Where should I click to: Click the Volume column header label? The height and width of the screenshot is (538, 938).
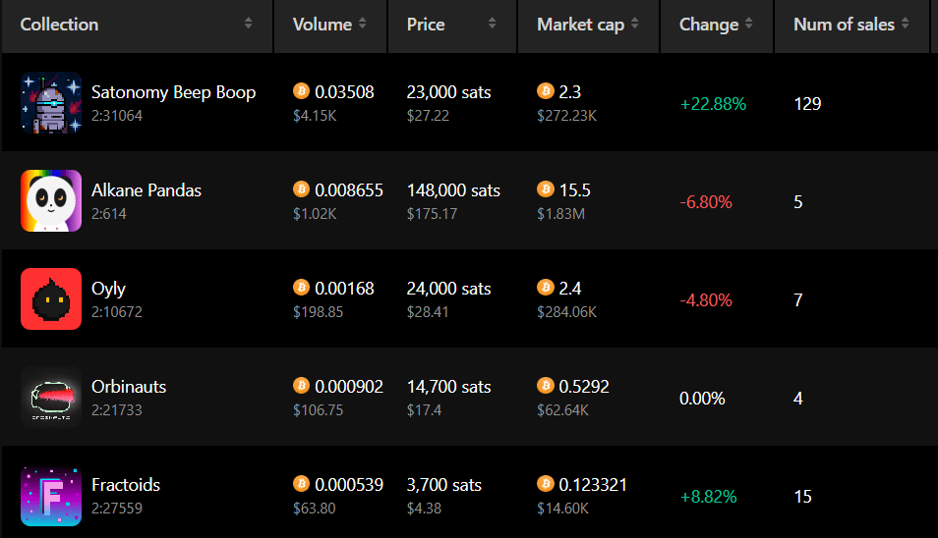[x=322, y=25]
